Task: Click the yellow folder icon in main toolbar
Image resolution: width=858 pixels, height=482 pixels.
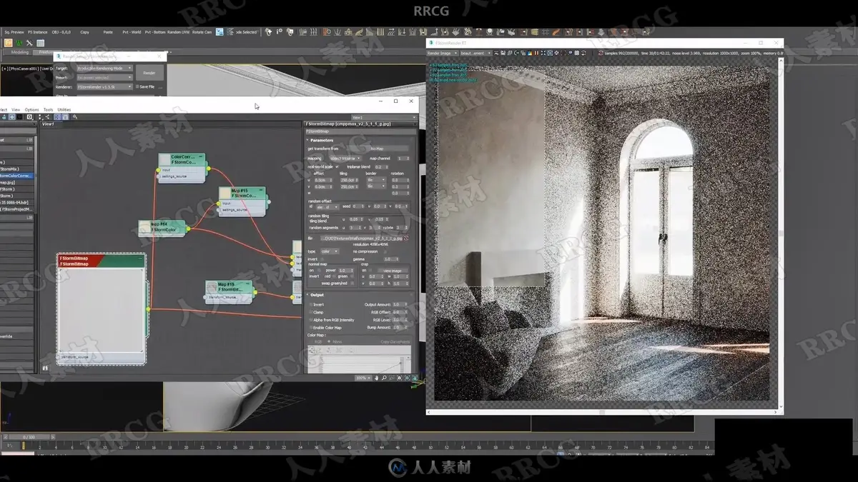Action: (9, 43)
